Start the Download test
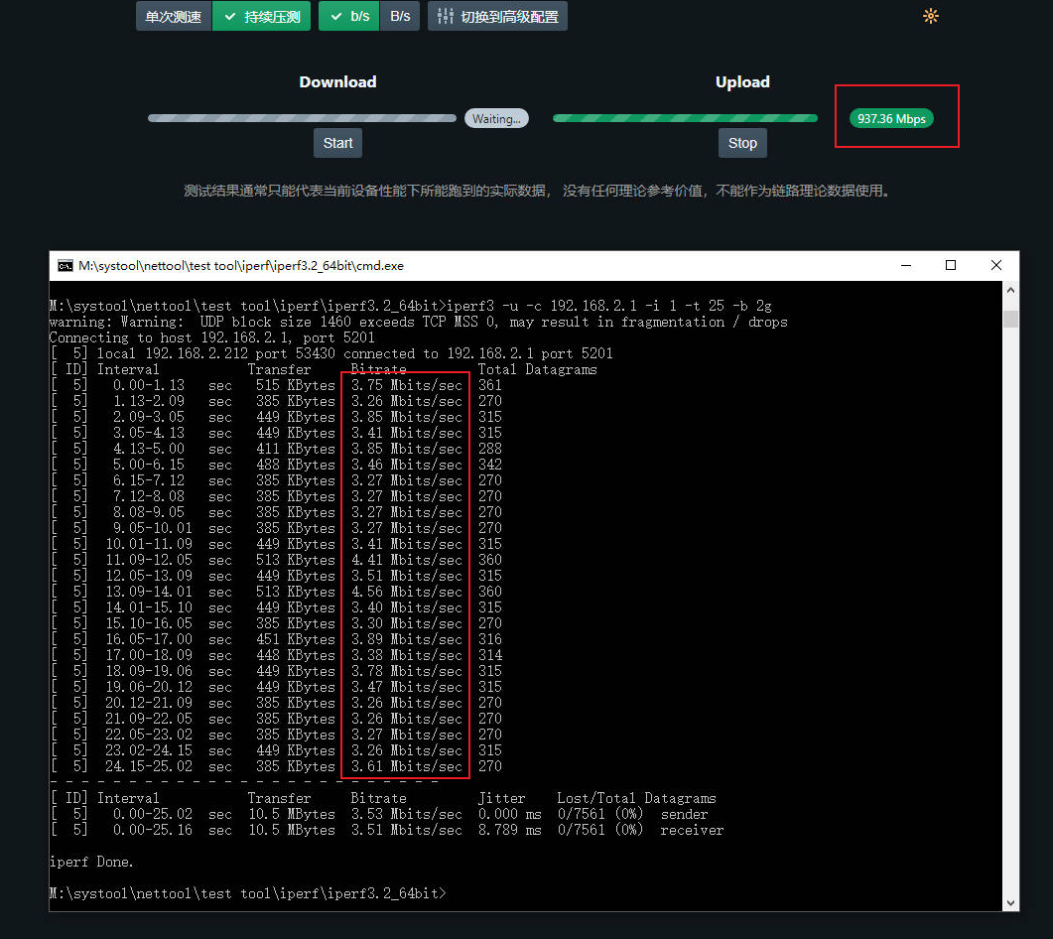The height and width of the screenshot is (939, 1053). pos(337,143)
